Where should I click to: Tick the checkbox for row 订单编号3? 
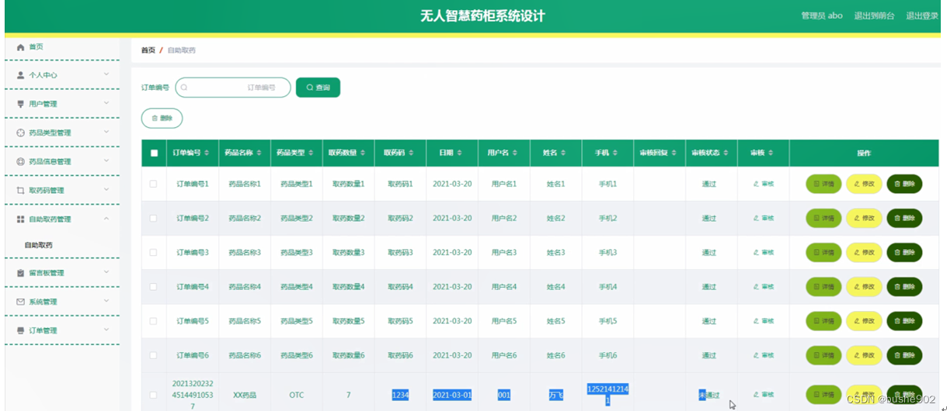point(153,252)
